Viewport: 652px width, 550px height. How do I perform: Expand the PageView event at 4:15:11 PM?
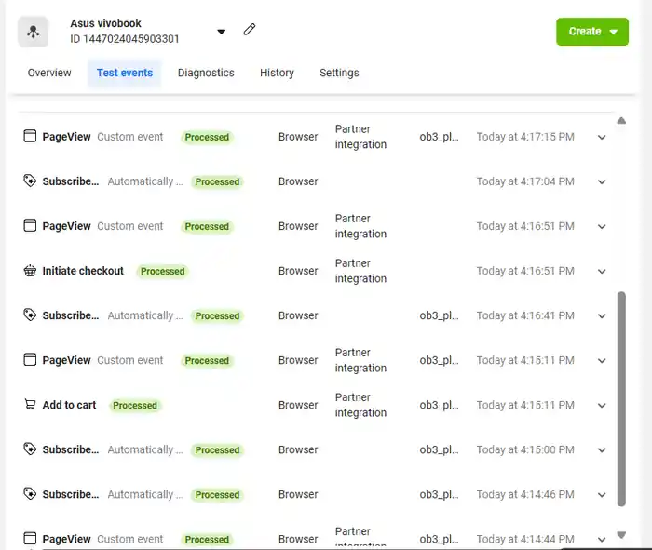coord(602,360)
